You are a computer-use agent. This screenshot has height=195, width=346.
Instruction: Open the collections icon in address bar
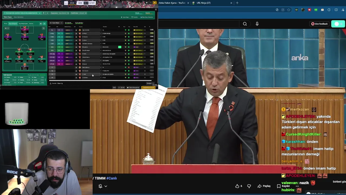[283, 10]
